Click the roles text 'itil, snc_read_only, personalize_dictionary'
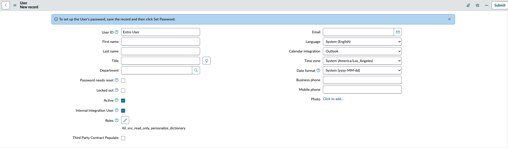 (154, 128)
